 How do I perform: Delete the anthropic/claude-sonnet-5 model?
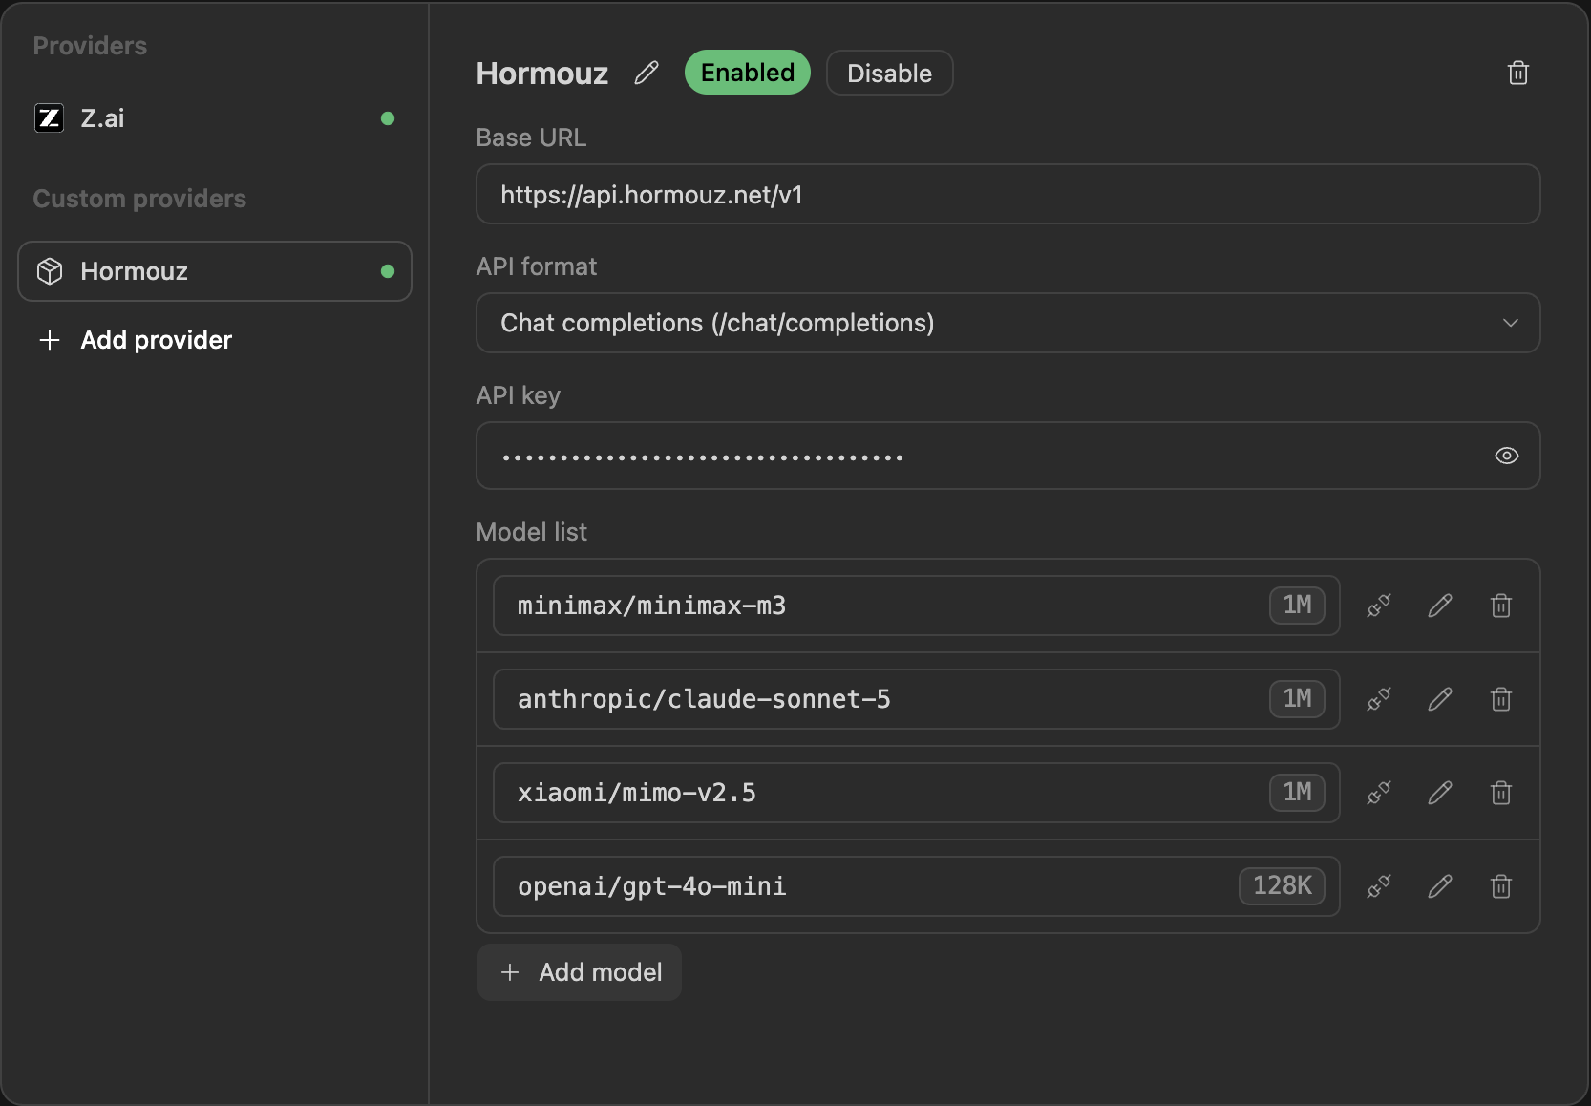click(x=1501, y=699)
